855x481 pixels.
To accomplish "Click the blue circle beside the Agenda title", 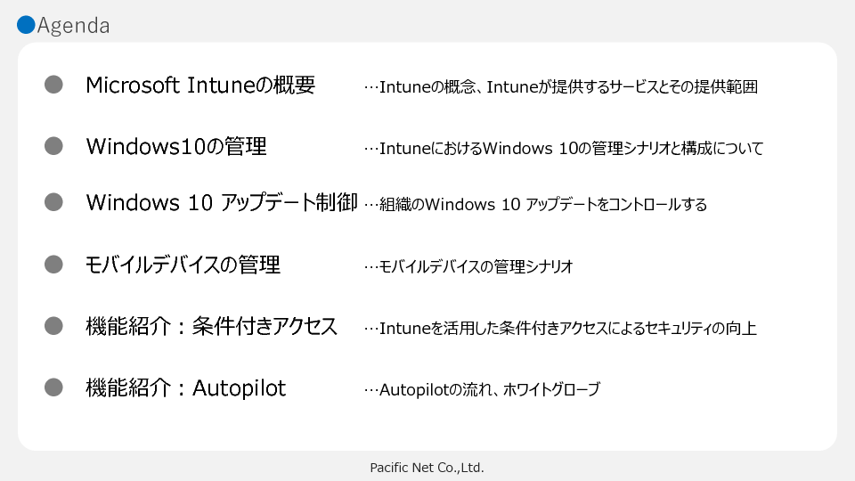I will [26, 25].
